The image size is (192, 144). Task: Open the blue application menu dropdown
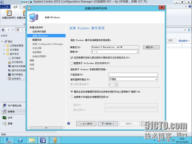[x=5, y=7]
